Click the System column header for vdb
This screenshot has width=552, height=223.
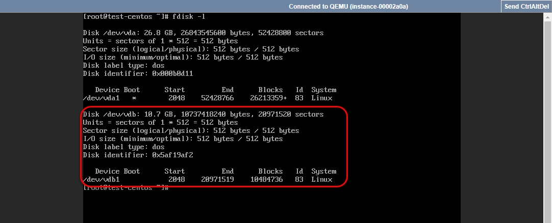point(323,172)
